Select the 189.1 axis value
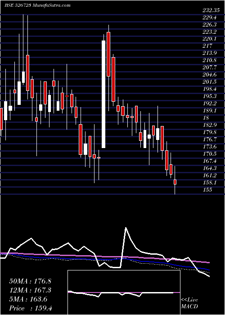The width and height of the screenshot is (225, 315). [209, 111]
